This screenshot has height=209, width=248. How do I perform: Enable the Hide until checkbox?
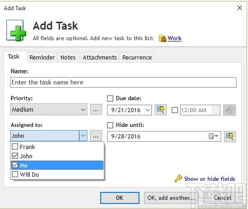point(110,125)
